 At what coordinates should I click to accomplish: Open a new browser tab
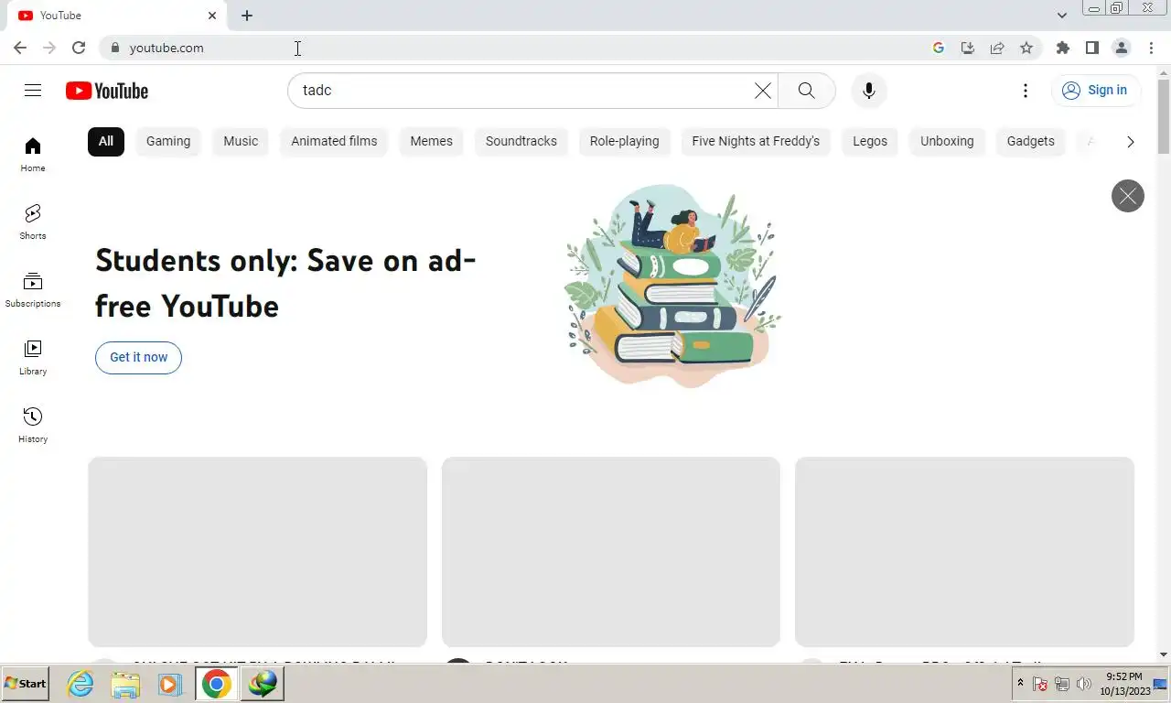[247, 16]
